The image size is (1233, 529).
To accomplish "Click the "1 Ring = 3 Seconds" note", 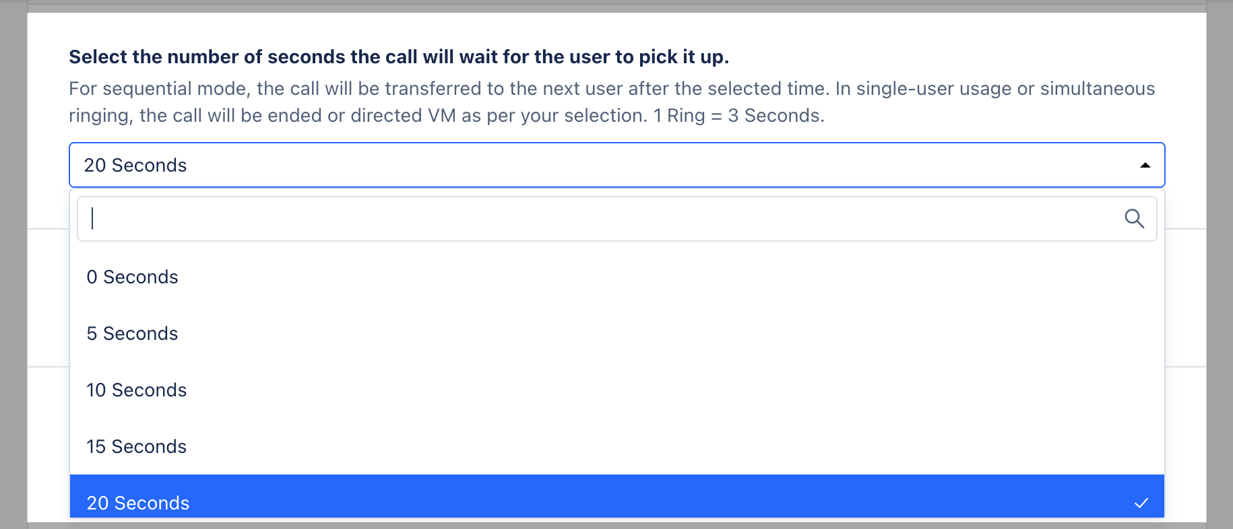I will 738,116.
